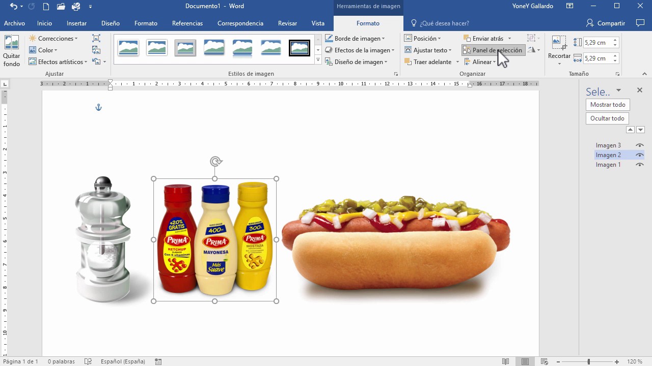Viewport: 652px width, 366px height.
Task: Toggle visibility of Imagen 1
Action: click(640, 164)
